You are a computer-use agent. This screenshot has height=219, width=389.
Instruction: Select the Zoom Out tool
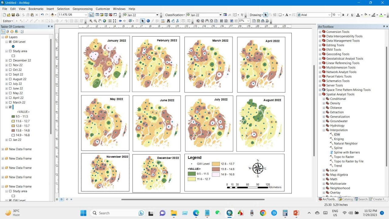(x=95, y=21)
